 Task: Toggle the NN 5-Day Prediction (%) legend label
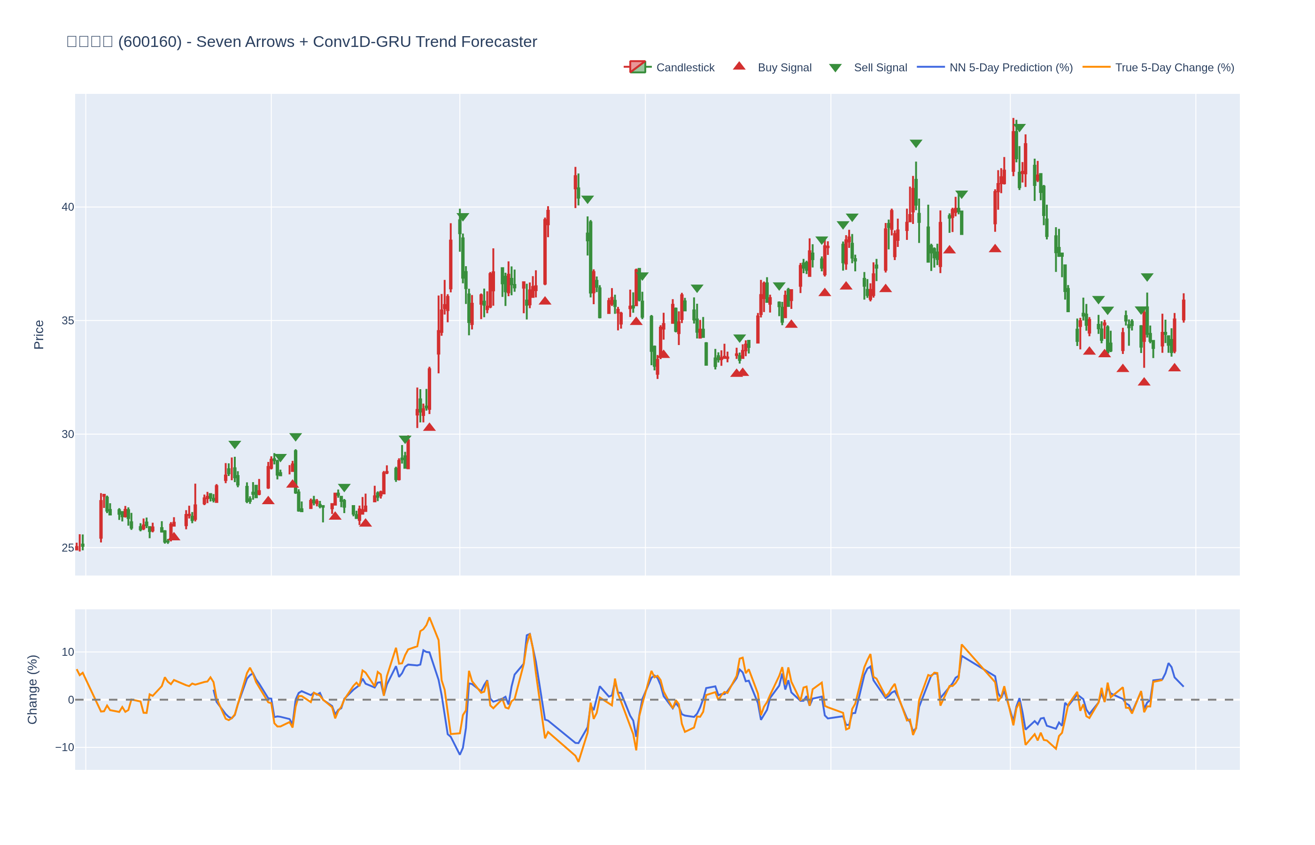(x=1010, y=68)
